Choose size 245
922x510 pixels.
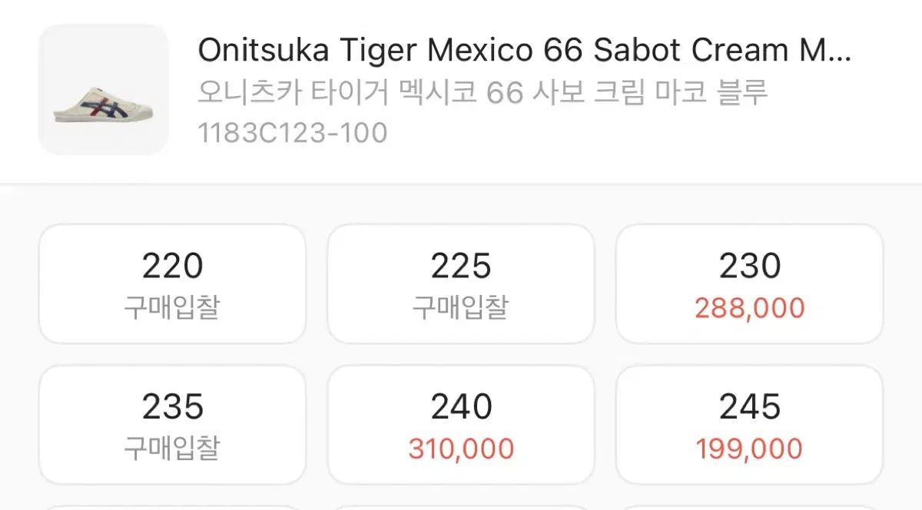750,425
